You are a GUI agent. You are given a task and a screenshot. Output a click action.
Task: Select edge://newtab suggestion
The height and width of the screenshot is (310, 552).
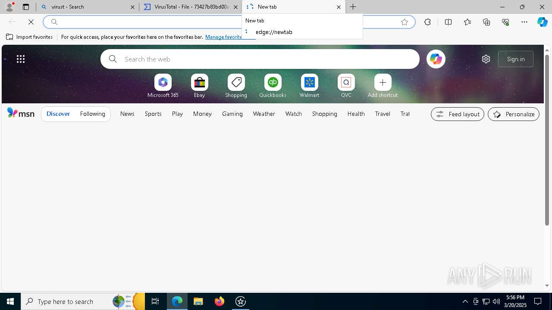[x=302, y=32]
